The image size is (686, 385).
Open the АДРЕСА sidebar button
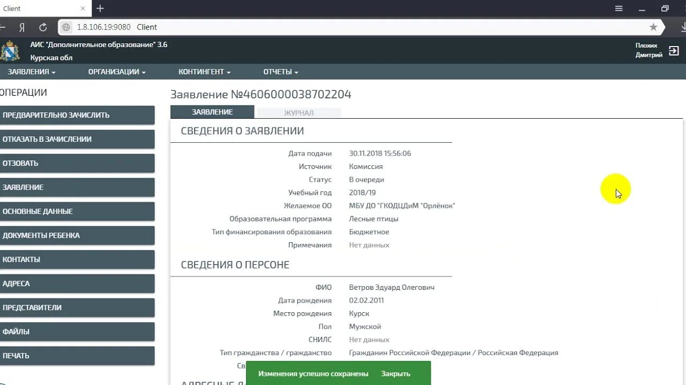(x=77, y=283)
